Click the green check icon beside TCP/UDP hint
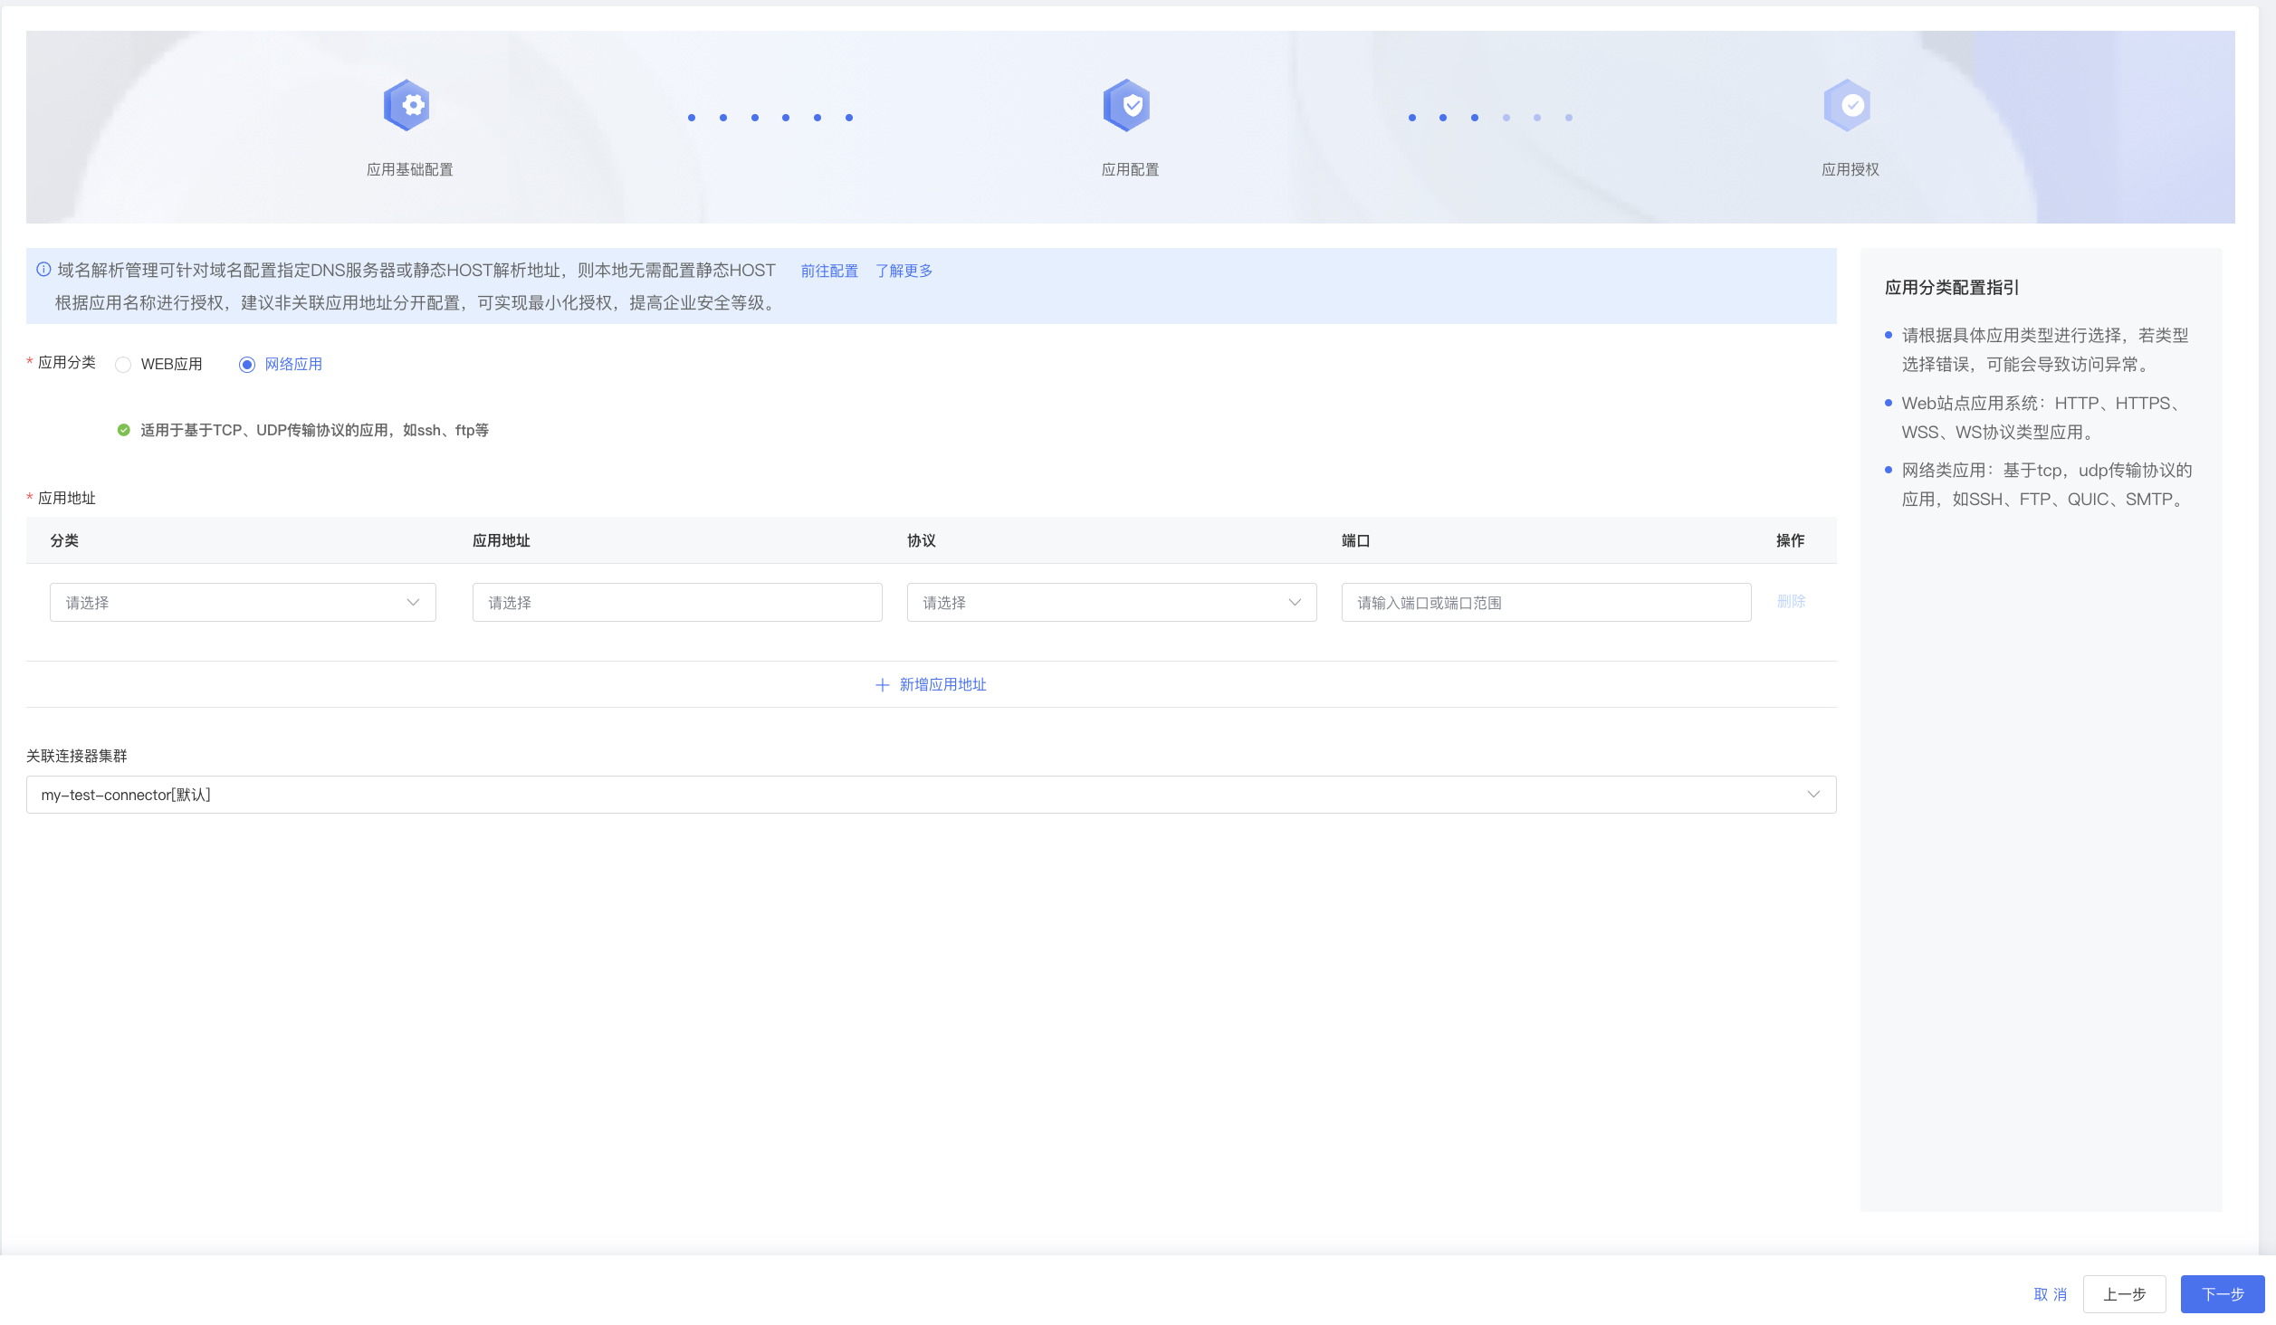 click(x=124, y=430)
